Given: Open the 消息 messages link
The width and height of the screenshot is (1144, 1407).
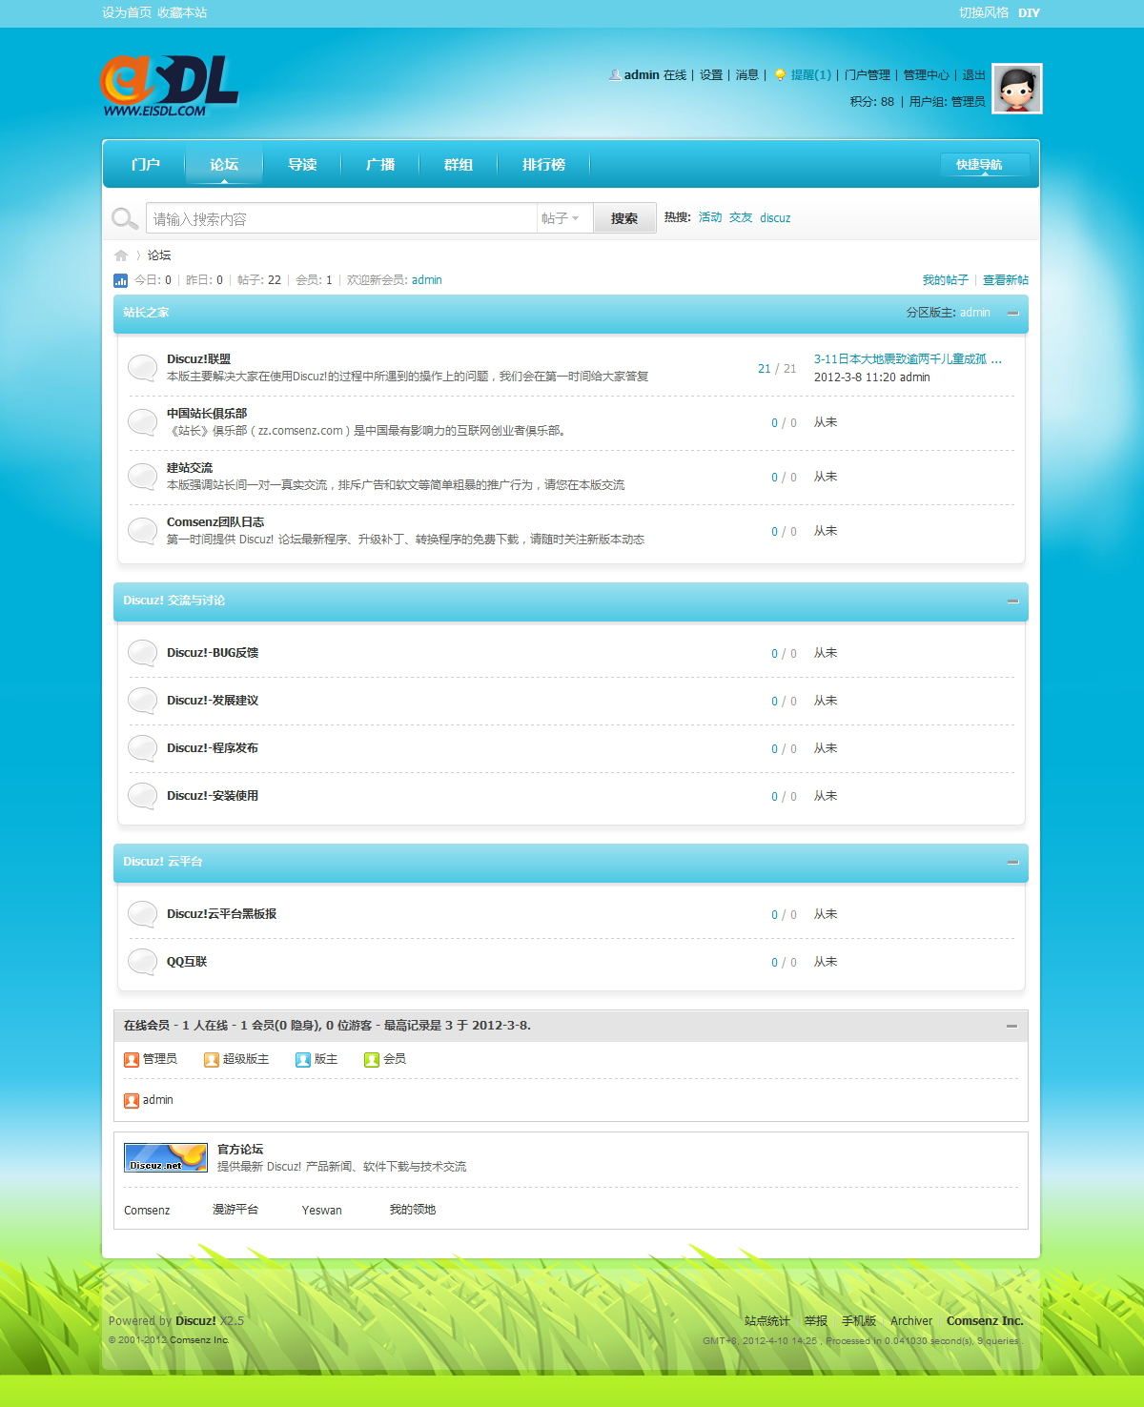Looking at the screenshot, I should coord(747,75).
